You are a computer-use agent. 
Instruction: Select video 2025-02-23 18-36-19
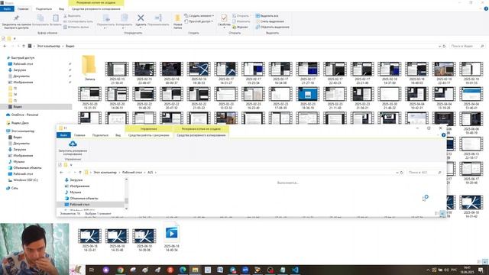click(308, 98)
